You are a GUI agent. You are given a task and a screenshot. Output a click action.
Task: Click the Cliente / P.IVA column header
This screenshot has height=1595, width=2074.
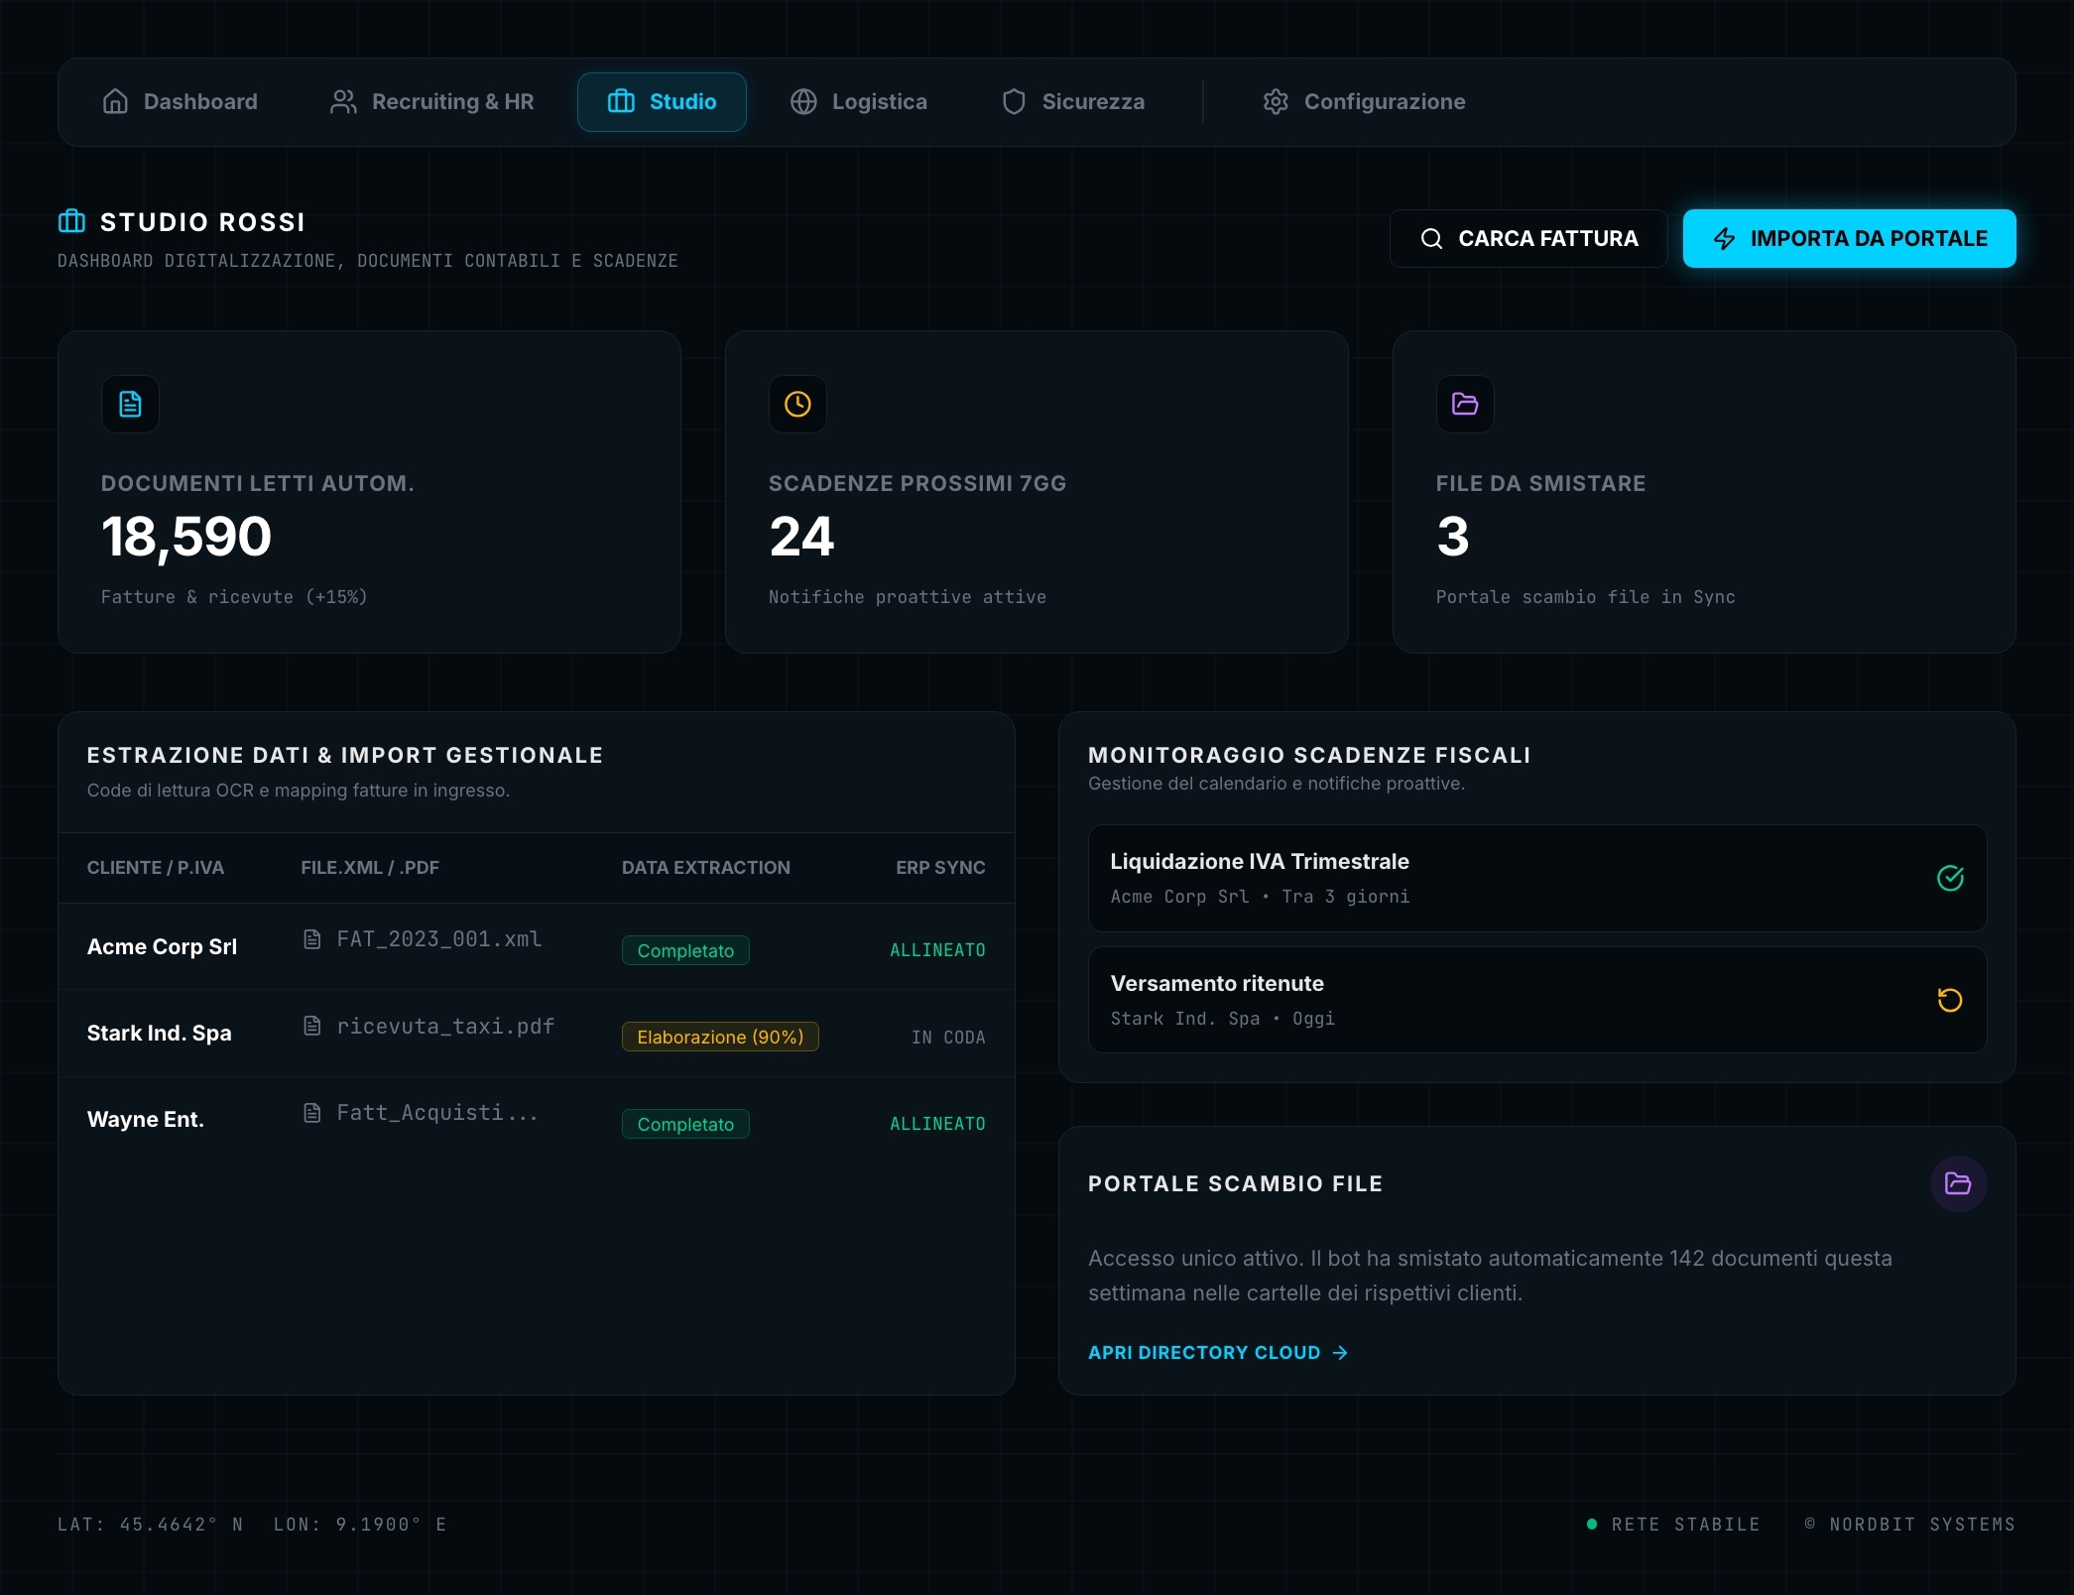point(156,867)
